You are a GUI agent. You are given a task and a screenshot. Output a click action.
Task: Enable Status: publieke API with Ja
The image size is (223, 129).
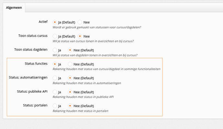[x=55, y=92]
